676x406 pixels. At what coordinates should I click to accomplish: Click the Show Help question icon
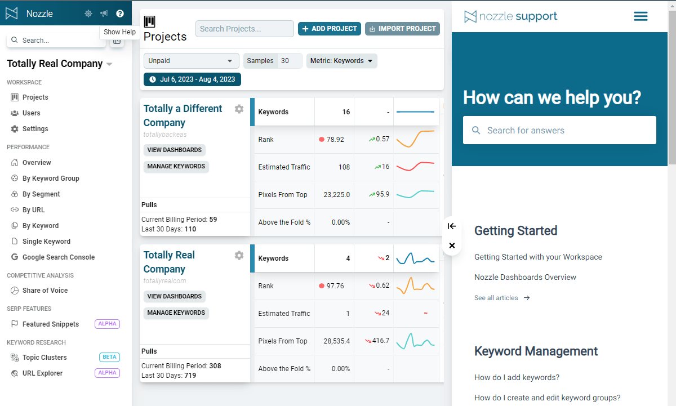(120, 14)
